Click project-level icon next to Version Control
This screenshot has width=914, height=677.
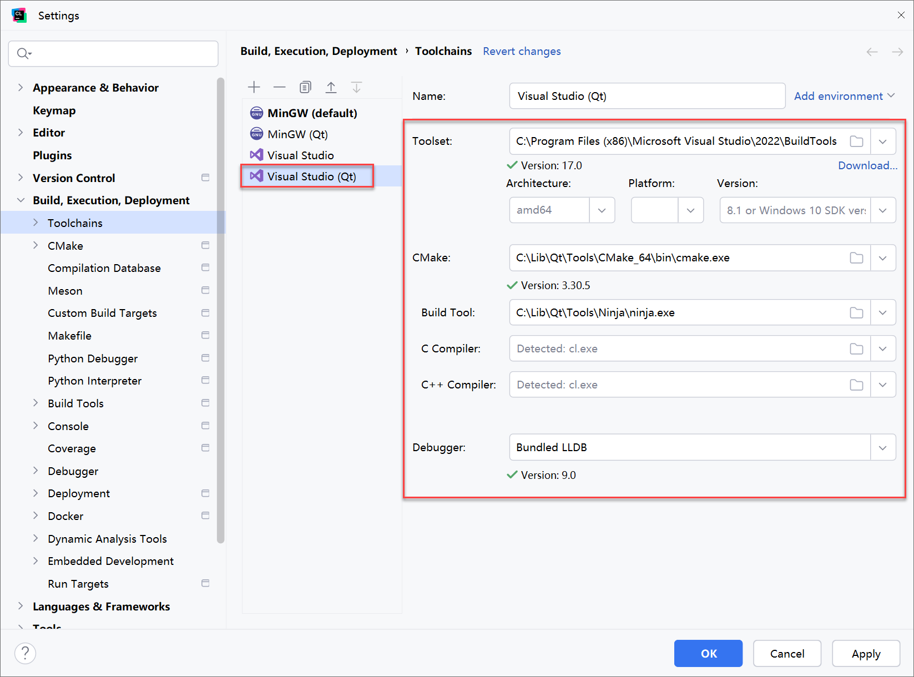coord(205,178)
